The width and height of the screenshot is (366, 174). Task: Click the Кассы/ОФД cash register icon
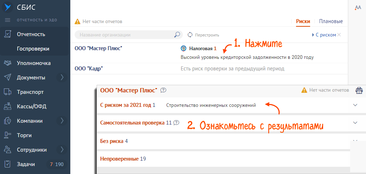(x=8, y=106)
